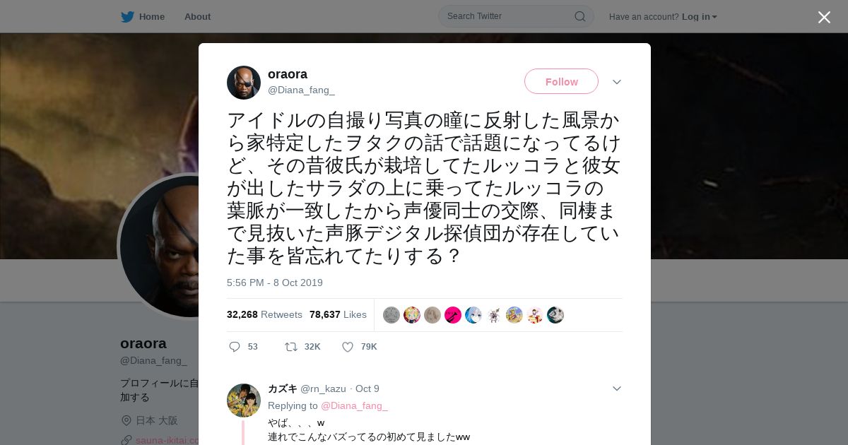Expand options chevron on カズキ's reply
Viewport: 848px width, 445px height.
point(617,388)
